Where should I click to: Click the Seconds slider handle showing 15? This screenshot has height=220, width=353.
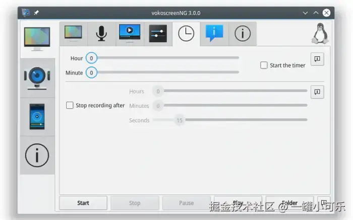180,120
